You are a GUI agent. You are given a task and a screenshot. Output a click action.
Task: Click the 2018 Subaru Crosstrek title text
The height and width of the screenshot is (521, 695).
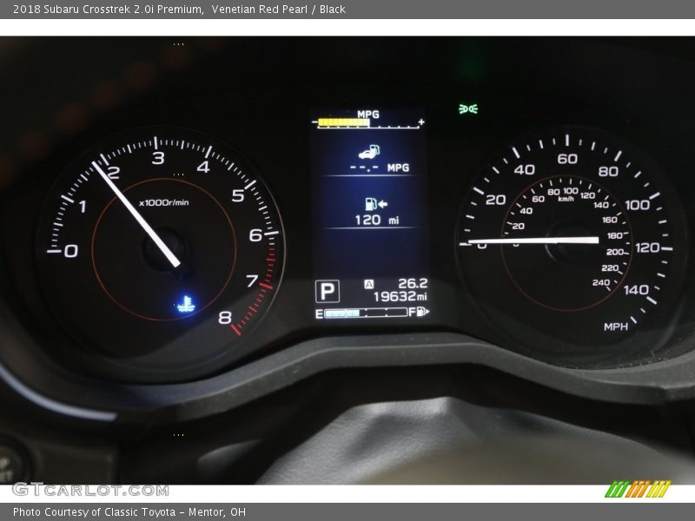[x=108, y=9]
